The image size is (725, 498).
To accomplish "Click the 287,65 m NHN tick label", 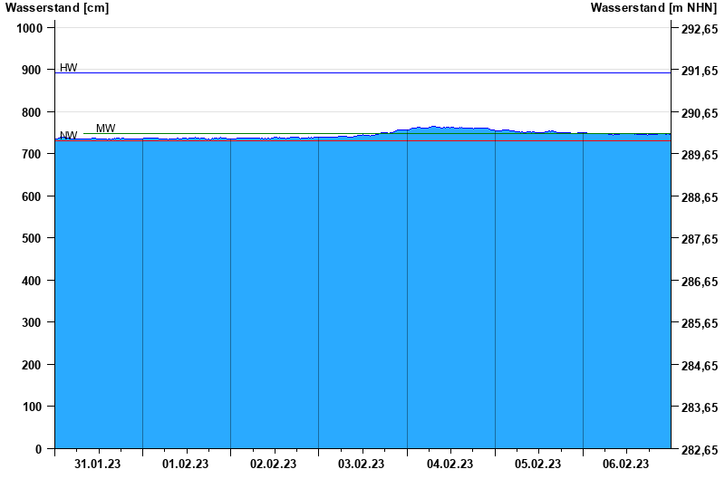I will (700, 239).
